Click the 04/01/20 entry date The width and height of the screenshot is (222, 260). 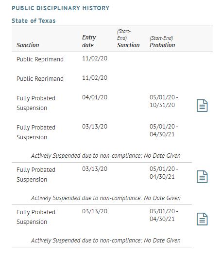(x=95, y=97)
